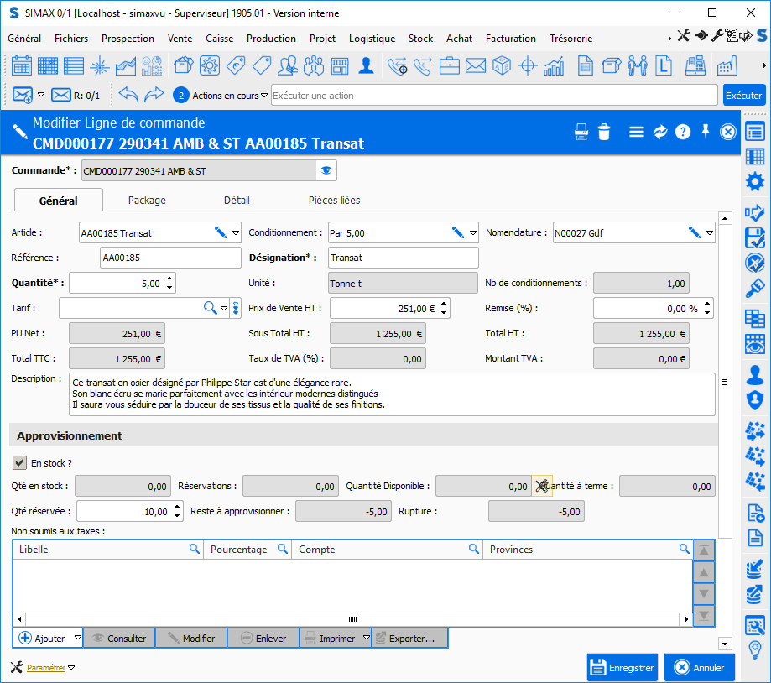Image resolution: width=771 pixels, height=683 pixels.
Task: Open the hamburger menu icon in header
Action: [637, 132]
